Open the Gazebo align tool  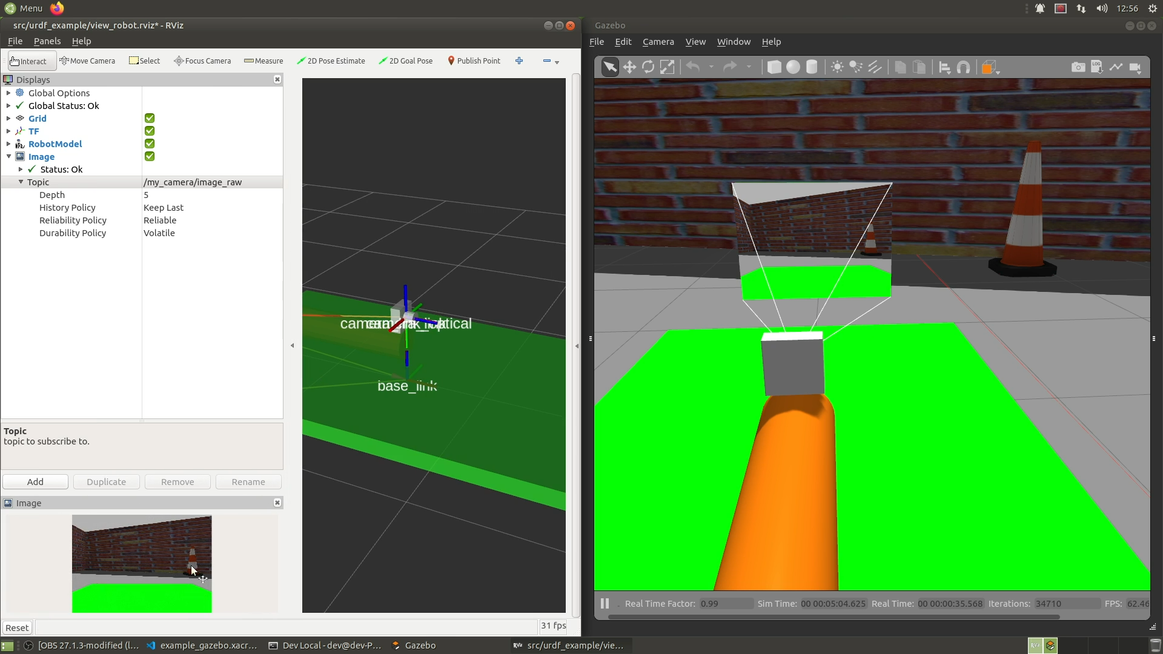click(944, 67)
